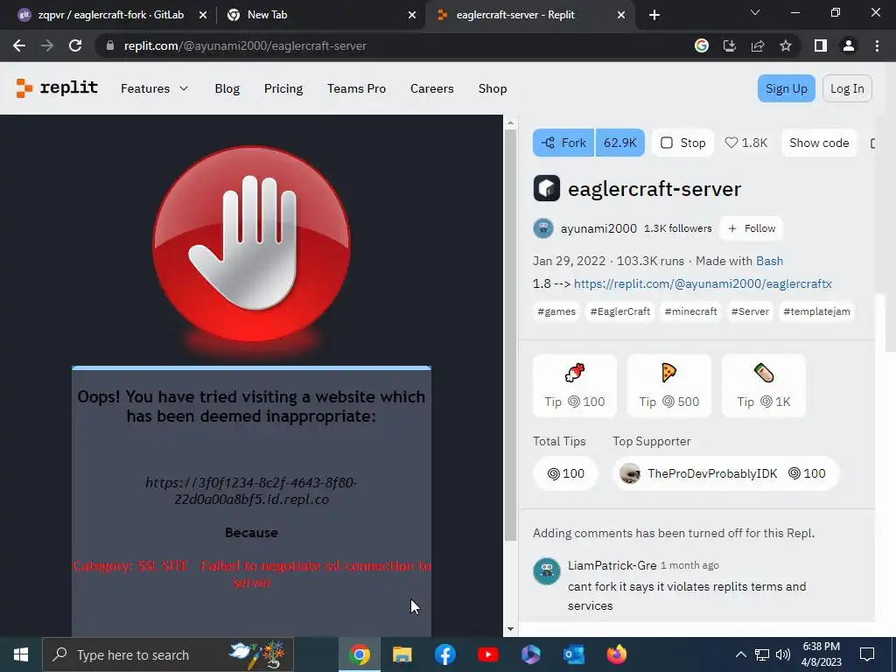Click the Sign Up button

click(x=787, y=88)
